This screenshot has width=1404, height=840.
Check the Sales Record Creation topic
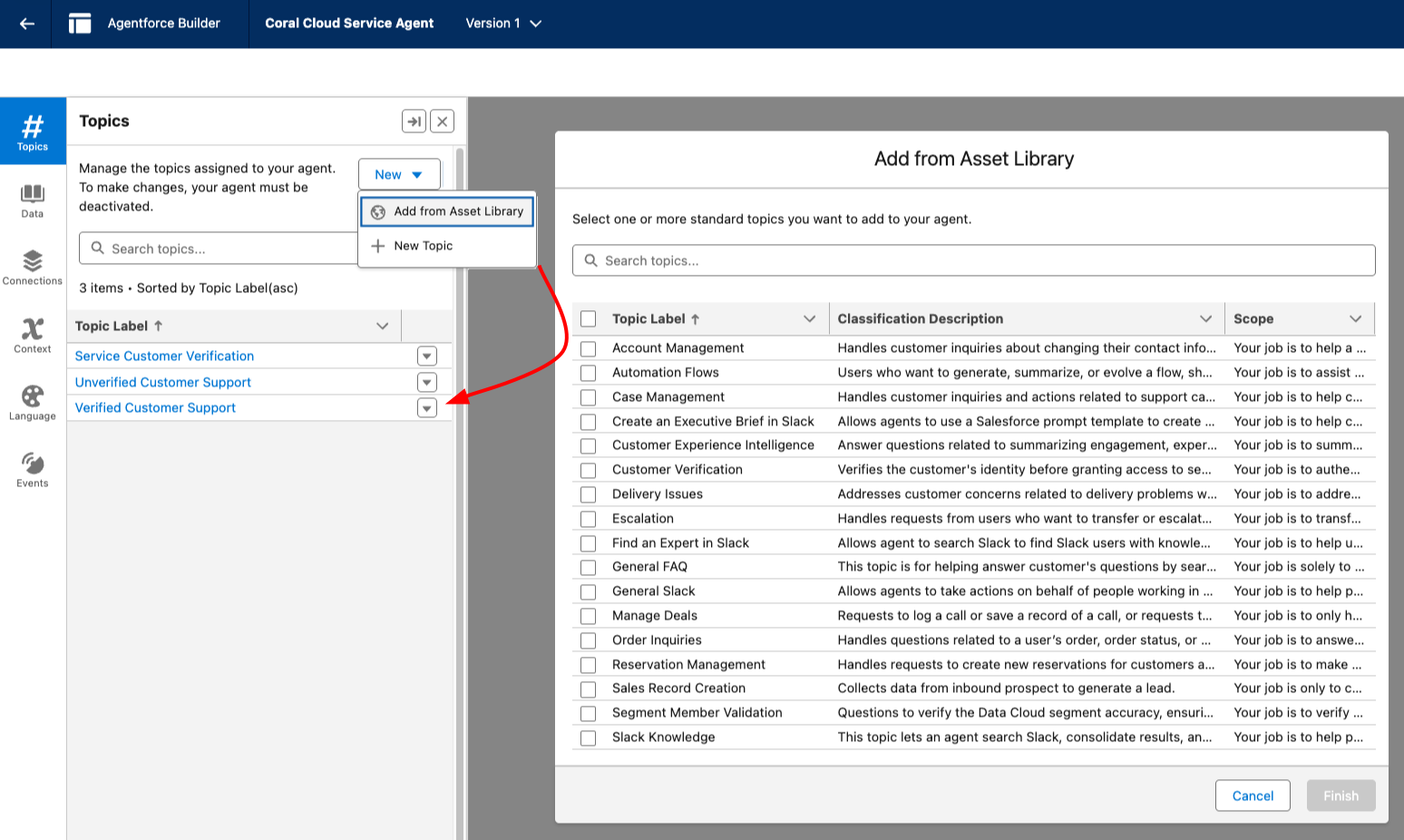pyautogui.click(x=589, y=689)
